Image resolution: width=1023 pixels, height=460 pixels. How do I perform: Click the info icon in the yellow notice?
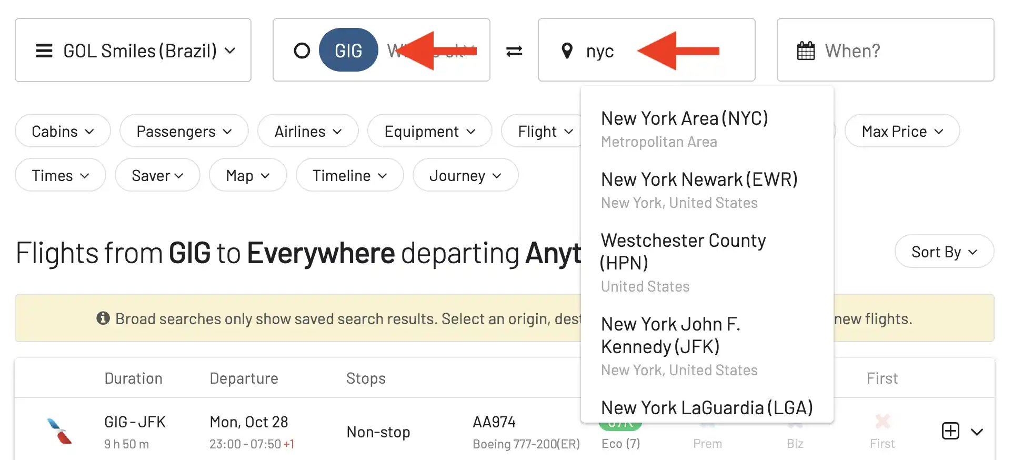click(103, 318)
